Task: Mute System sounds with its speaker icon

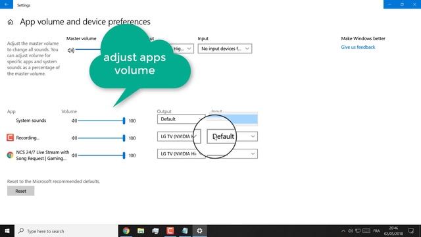Action: click(x=74, y=120)
